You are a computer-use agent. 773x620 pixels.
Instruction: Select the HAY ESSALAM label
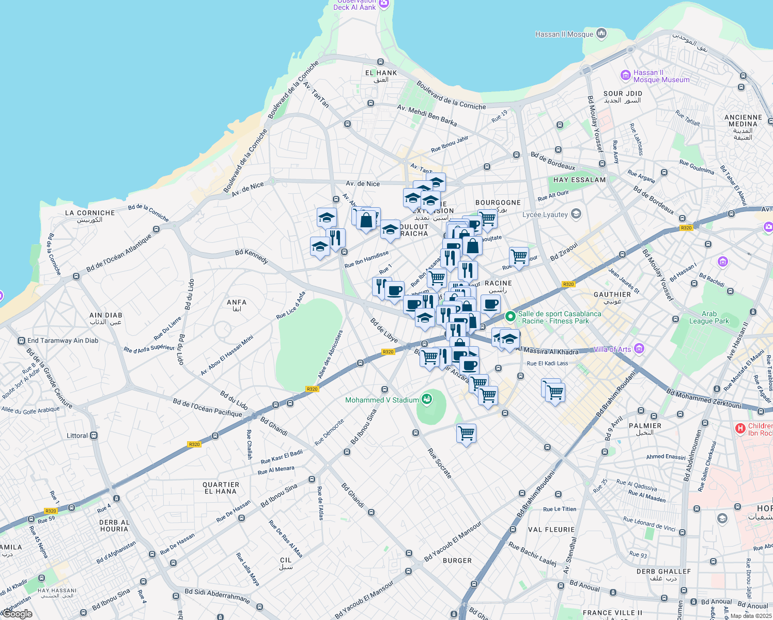(x=579, y=180)
